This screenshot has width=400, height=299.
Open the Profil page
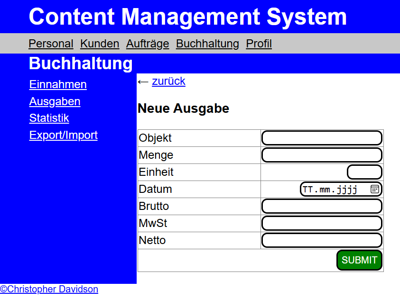point(259,44)
